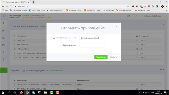Click the green Пригласить button
169x95 pixels.
point(101,57)
